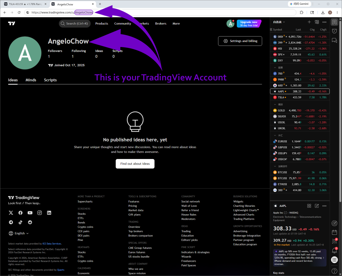Open the Products nav menu

tap(102, 24)
